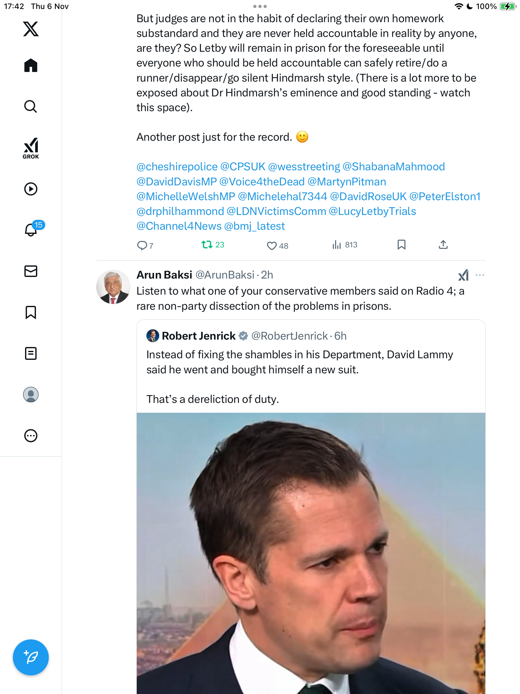
Task: Open the share menu for the post
Action: click(443, 245)
